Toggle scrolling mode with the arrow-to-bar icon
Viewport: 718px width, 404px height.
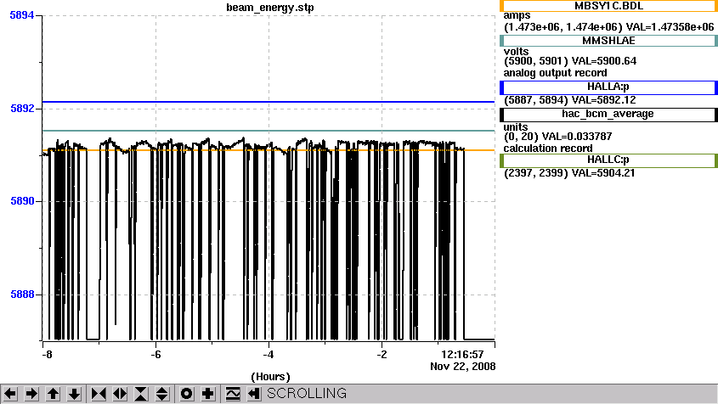[x=254, y=394]
